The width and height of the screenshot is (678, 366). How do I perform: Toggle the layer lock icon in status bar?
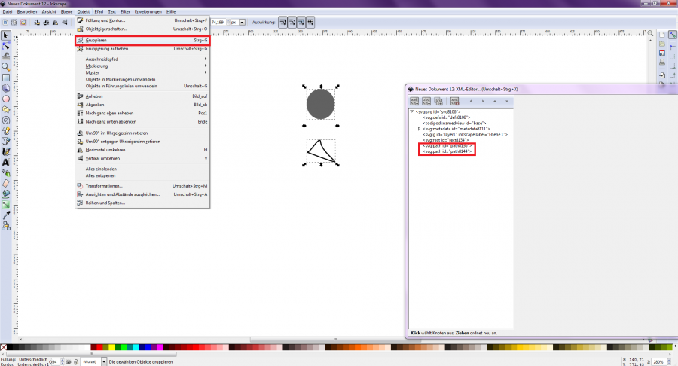coord(75,362)
